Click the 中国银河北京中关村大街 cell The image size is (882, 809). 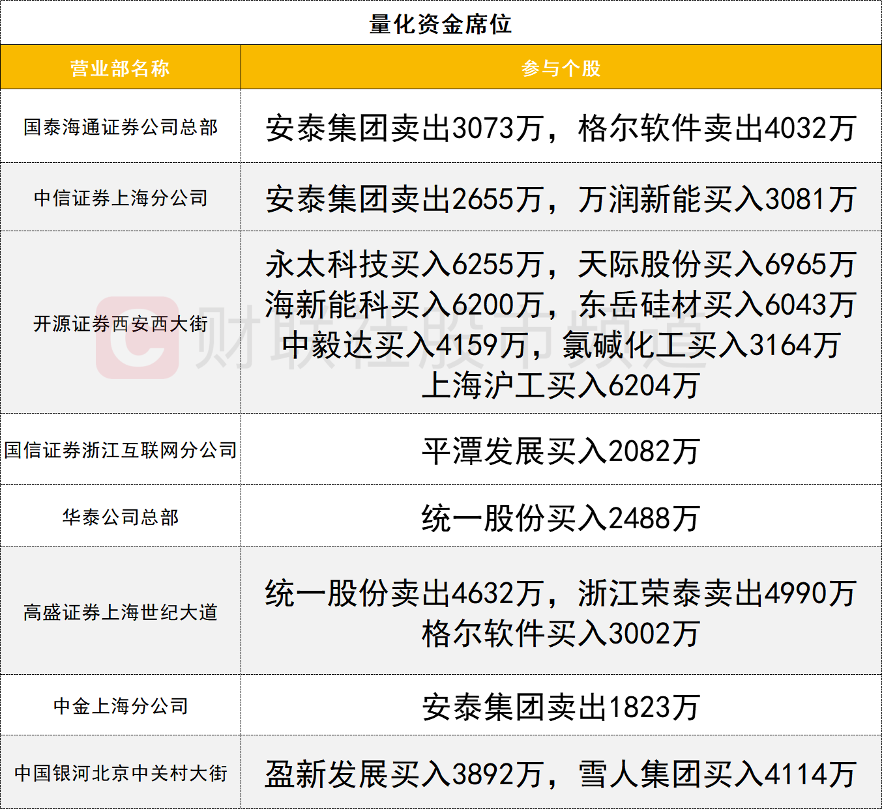[121, 773]
